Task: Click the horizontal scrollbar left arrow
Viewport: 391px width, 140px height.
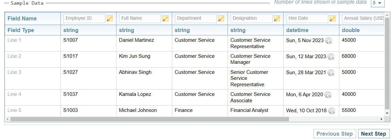Action: pyautogui.click(x=7, y=119)
